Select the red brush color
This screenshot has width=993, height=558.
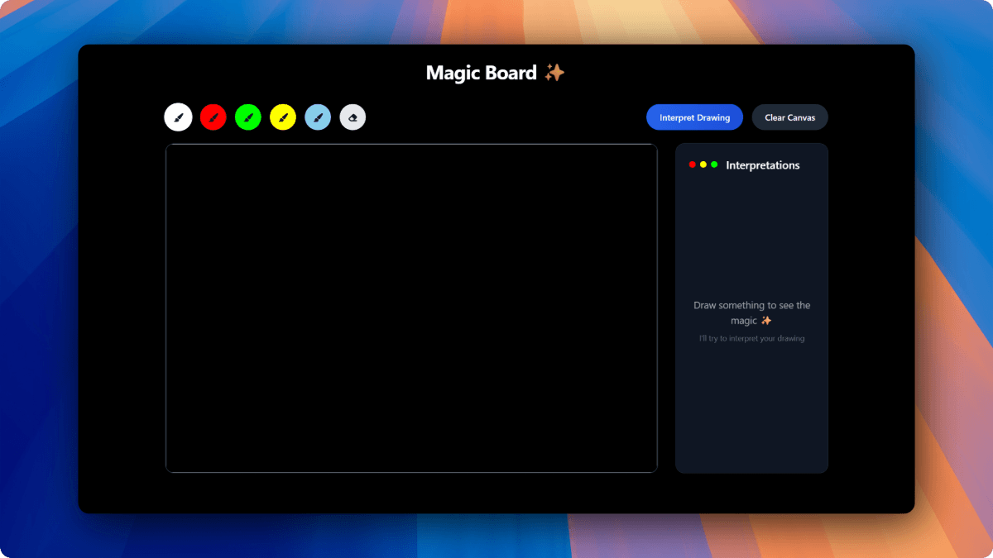tap(213, 117)
